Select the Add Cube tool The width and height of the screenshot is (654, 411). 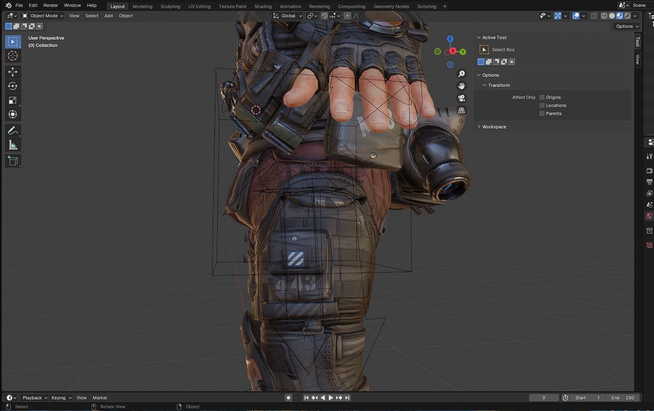tap(13, 161)
